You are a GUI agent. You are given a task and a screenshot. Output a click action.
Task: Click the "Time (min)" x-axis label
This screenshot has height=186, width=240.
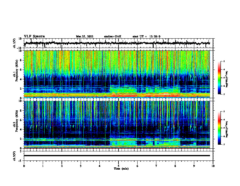(121, 169)
